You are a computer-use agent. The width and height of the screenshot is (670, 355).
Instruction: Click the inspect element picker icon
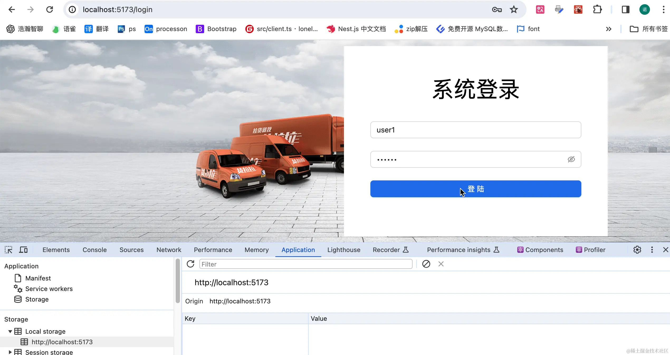pos(8,250)
